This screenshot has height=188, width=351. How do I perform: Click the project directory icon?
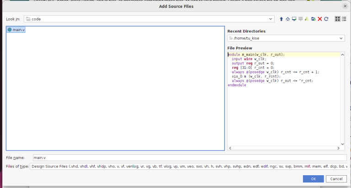pyautogui.click(x=307, y=19)
